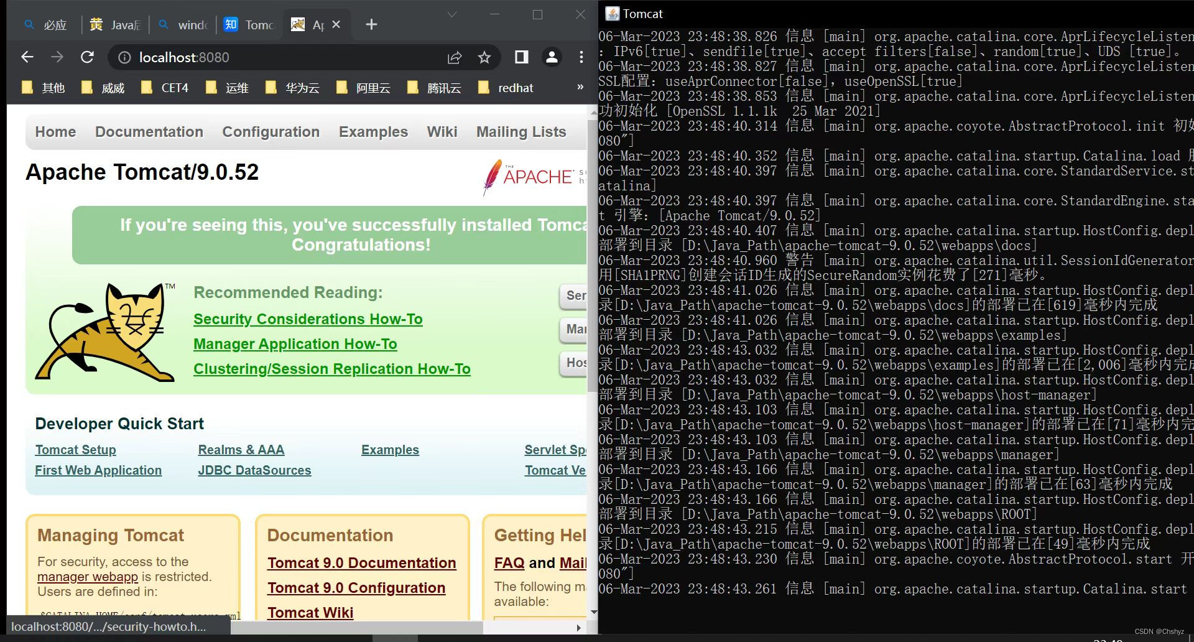Open the 阿里云 bookmark folder
Image resolution: width=1194 pixels, height=642 pixels.
[x=363, y=88]
